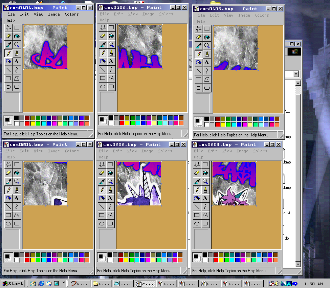Pick the Eraser tool in cms0101.bmp Paint
Viewport: 330px width, 288px height.
pyautogui.click(x=8, y=36)
